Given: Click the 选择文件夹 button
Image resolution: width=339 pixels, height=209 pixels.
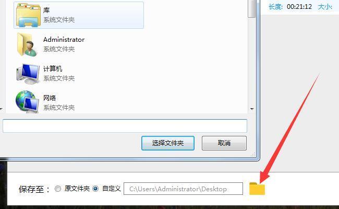Looking at the screenshot, I should tap(168, 143).
